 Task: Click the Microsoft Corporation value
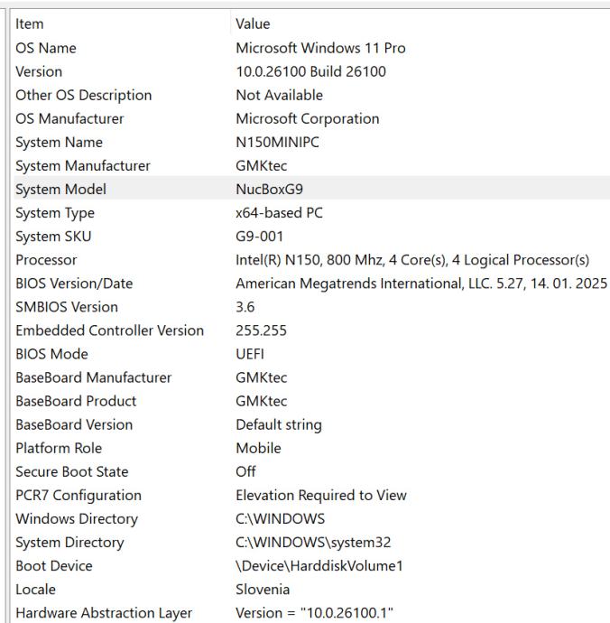pos(308,119)
